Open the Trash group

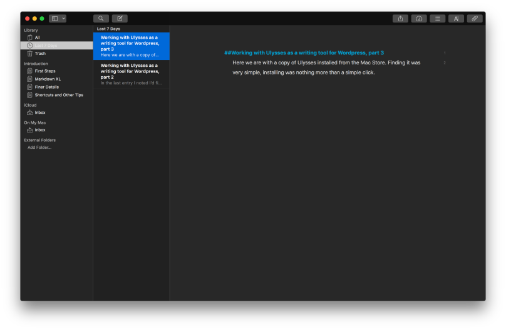pos(56,54)
